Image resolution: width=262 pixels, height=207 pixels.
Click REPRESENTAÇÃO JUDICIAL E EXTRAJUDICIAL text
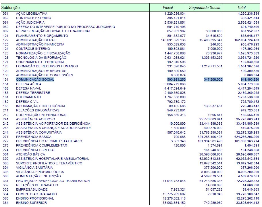(53, 31)
